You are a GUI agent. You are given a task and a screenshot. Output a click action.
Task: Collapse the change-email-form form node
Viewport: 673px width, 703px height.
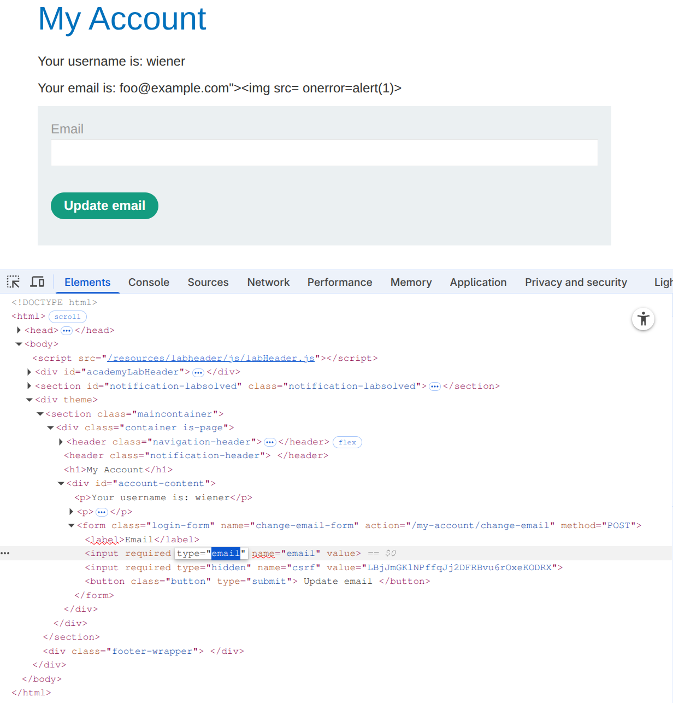click(71, 525)
